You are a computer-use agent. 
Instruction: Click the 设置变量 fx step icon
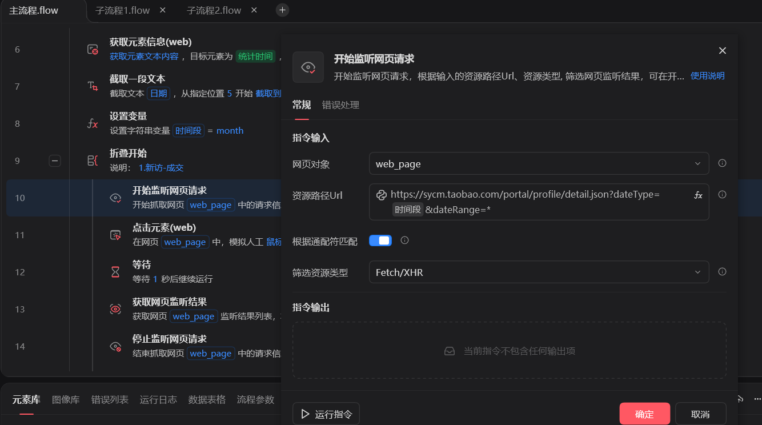tap(93, 124)
